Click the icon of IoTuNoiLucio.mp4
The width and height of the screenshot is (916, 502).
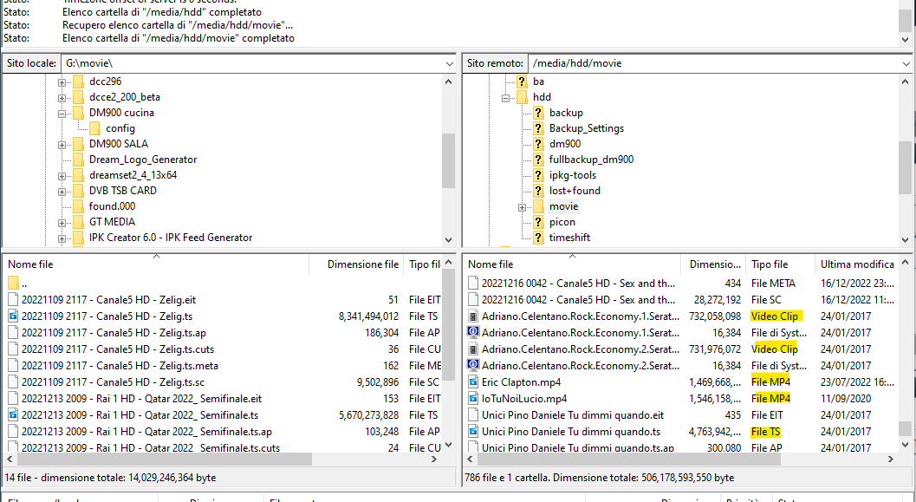474,399
